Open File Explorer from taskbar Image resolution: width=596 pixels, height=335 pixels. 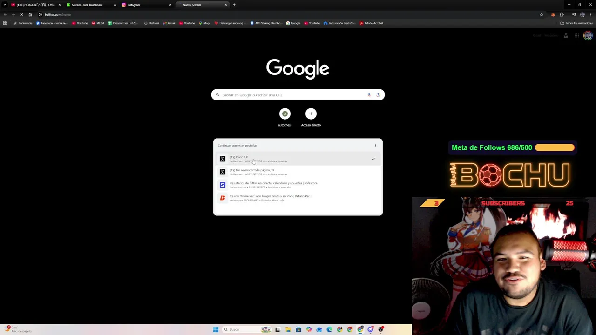tap(288, 329)
